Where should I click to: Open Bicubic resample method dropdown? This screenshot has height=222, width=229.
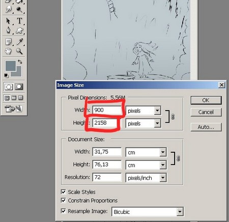pyautogui.click(x=180, y=212)
